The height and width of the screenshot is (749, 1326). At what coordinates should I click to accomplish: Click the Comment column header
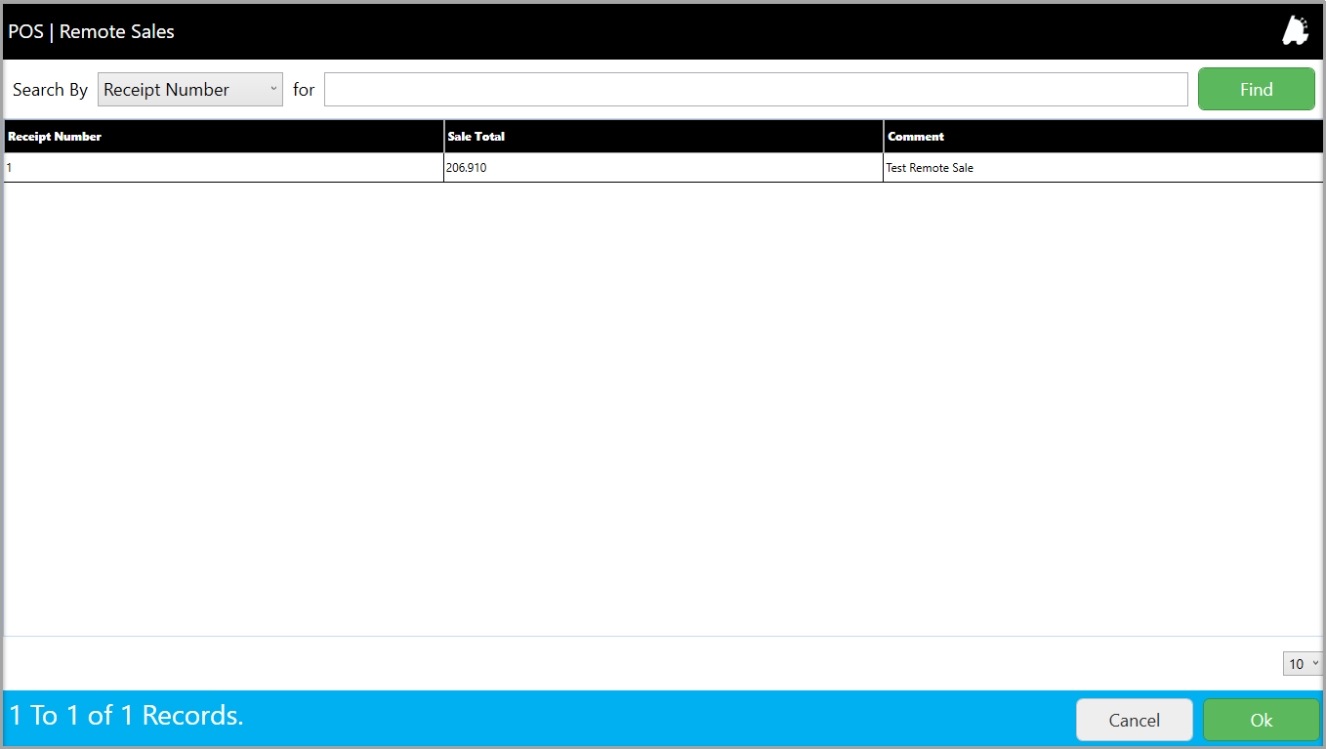915,137
